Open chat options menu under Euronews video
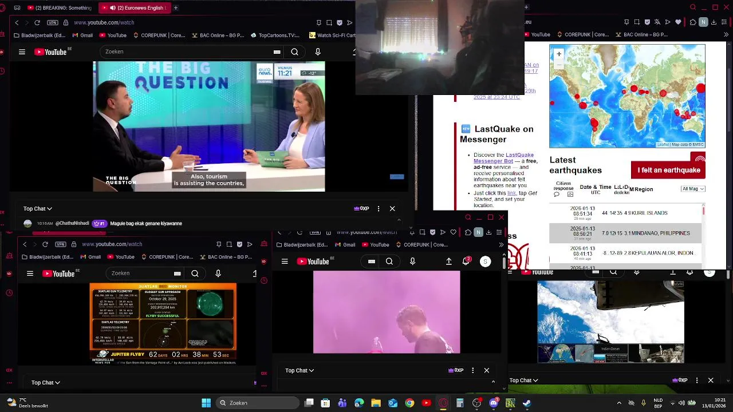The width and height of the screenshot is (733, 412). pos(379,209)
